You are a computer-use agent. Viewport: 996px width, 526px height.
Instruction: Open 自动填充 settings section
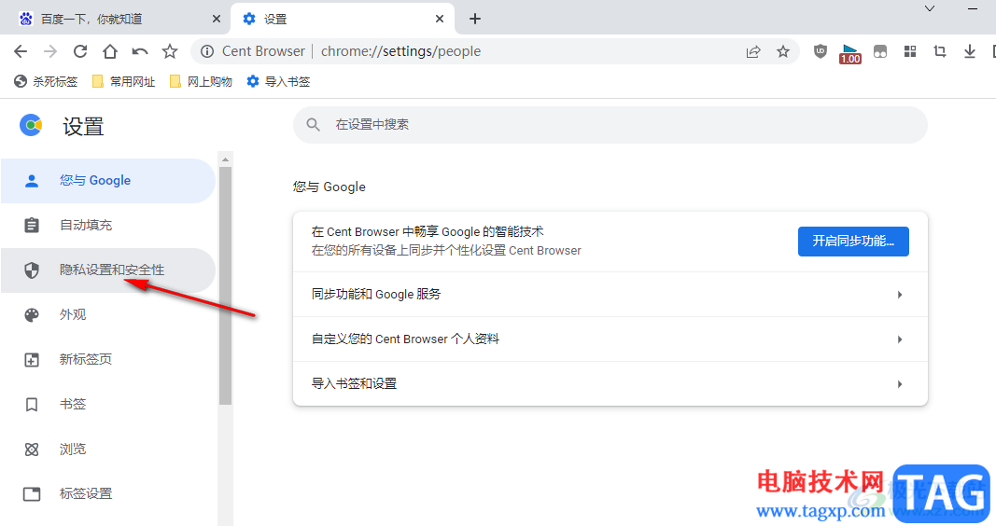tap(108, 226)
